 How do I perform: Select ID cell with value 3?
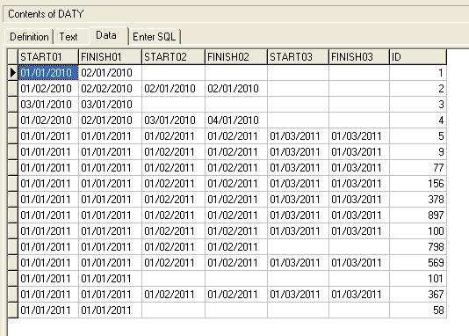(x=418, y=105)
